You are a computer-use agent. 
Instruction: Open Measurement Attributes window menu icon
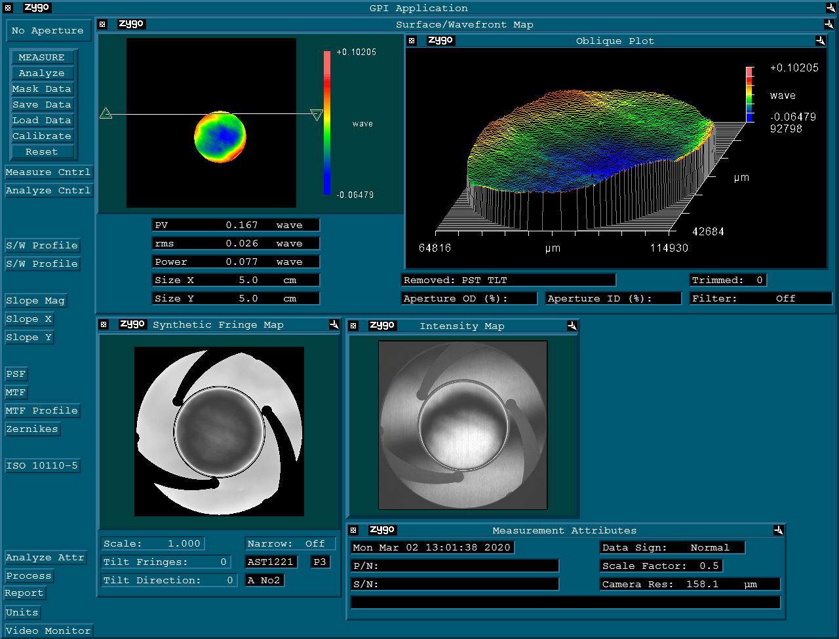click(x=353, y=530)
